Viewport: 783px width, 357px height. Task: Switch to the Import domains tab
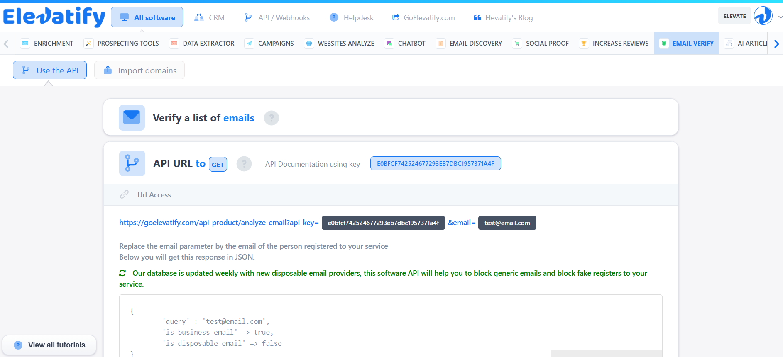(x=139, y=70)
